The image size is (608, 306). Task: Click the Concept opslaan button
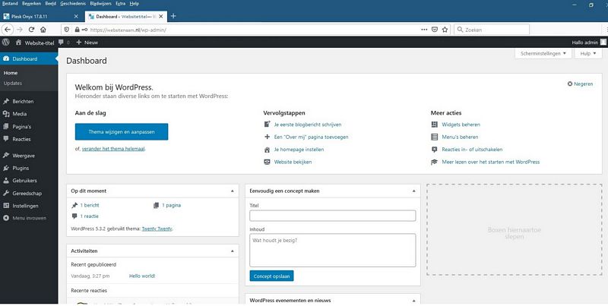[271, 276]
